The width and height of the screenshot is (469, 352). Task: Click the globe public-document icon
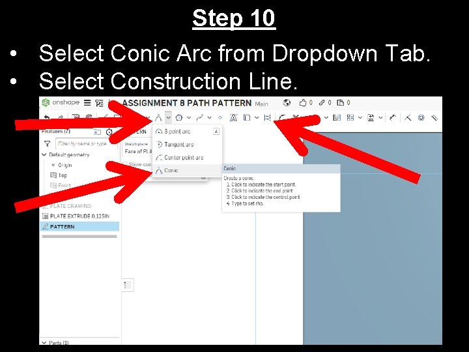point(287,103)
